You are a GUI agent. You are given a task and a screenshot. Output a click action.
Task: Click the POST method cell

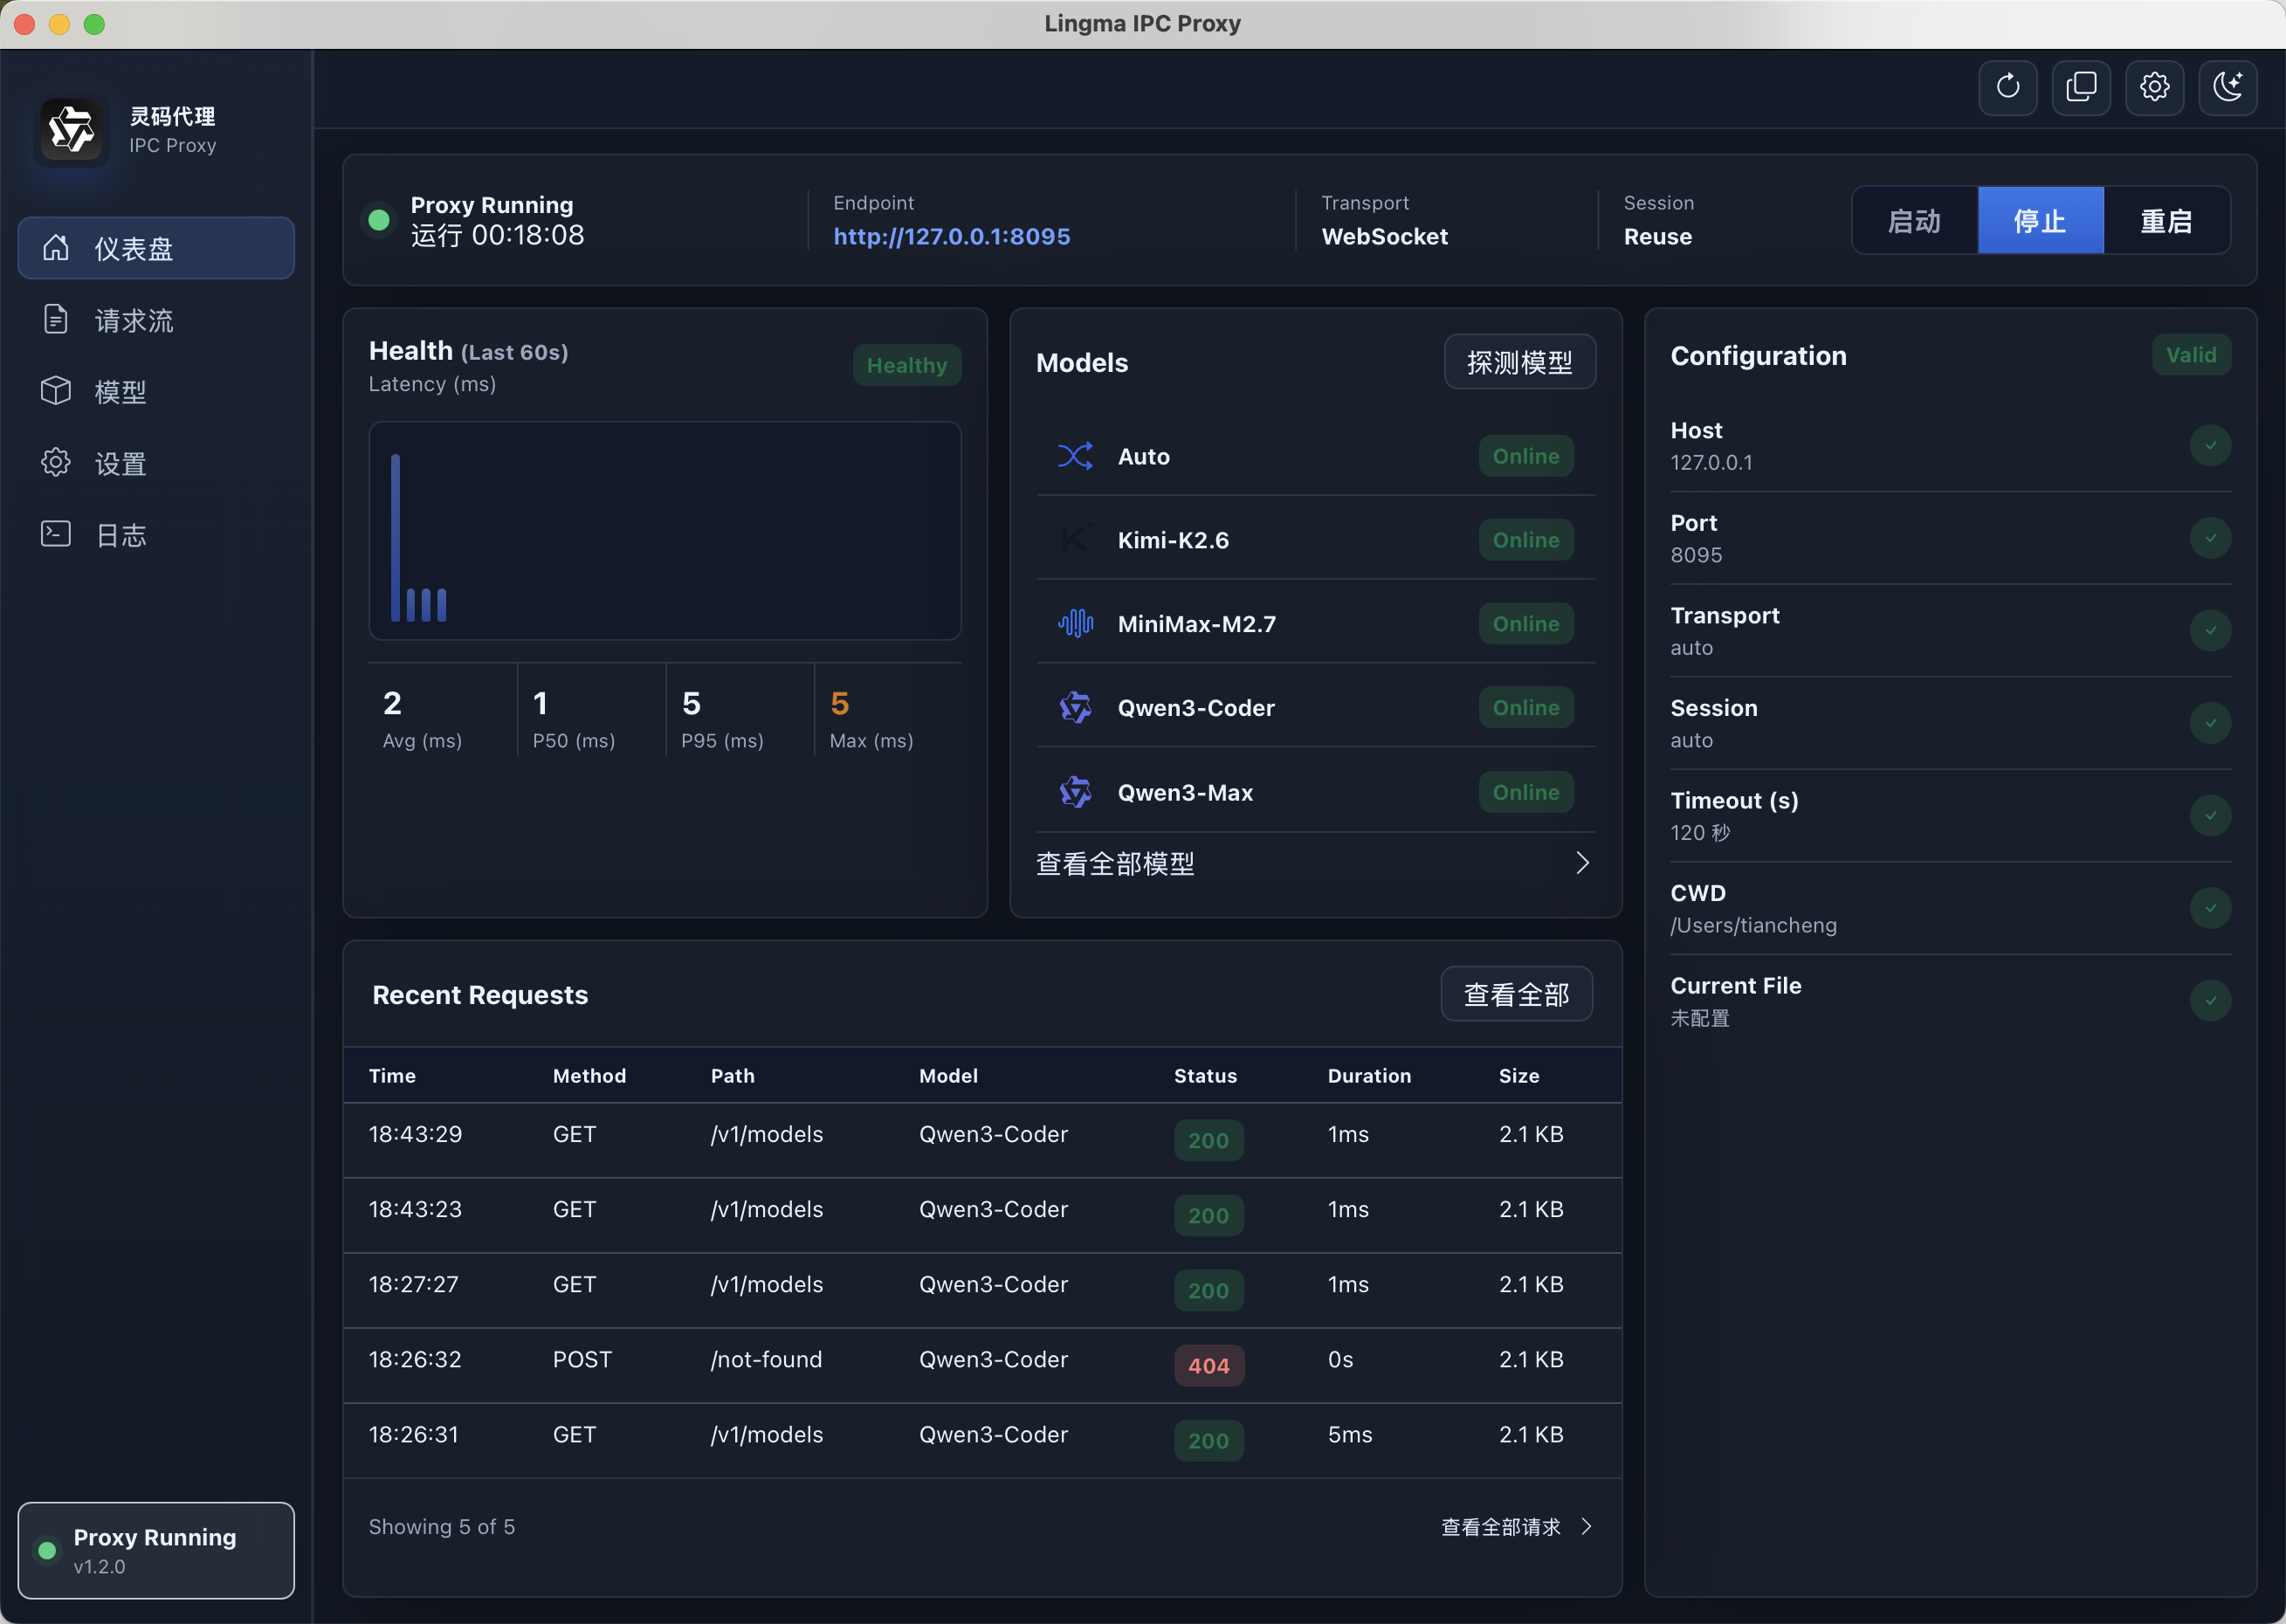point(582,1359)
